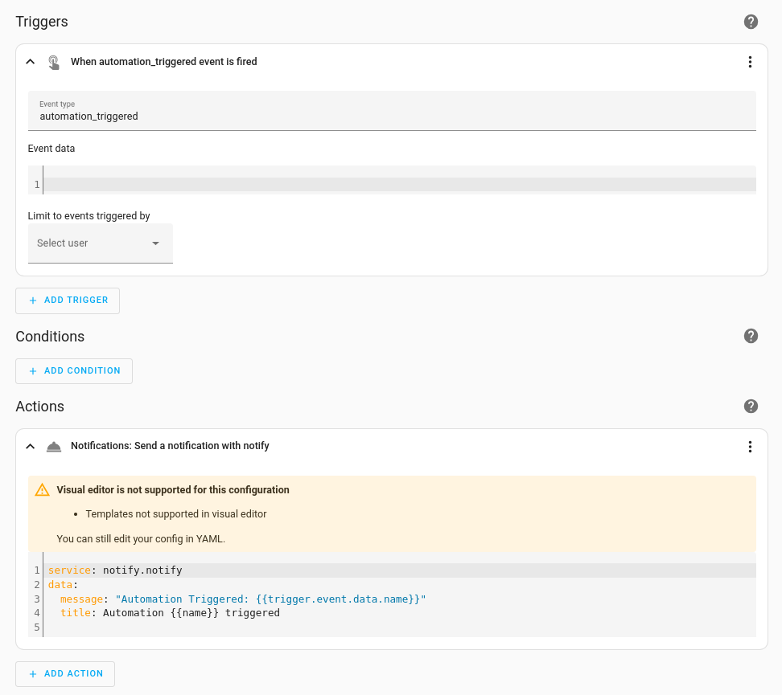Add a new trigger
Image resolution: width=782 pixels, height=695 pixels.
pyautogui.click(x=68, y=300)
